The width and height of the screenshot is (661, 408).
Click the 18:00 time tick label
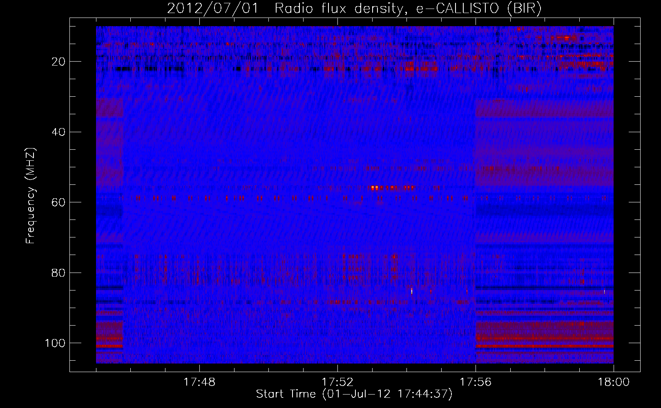point(614,382)
